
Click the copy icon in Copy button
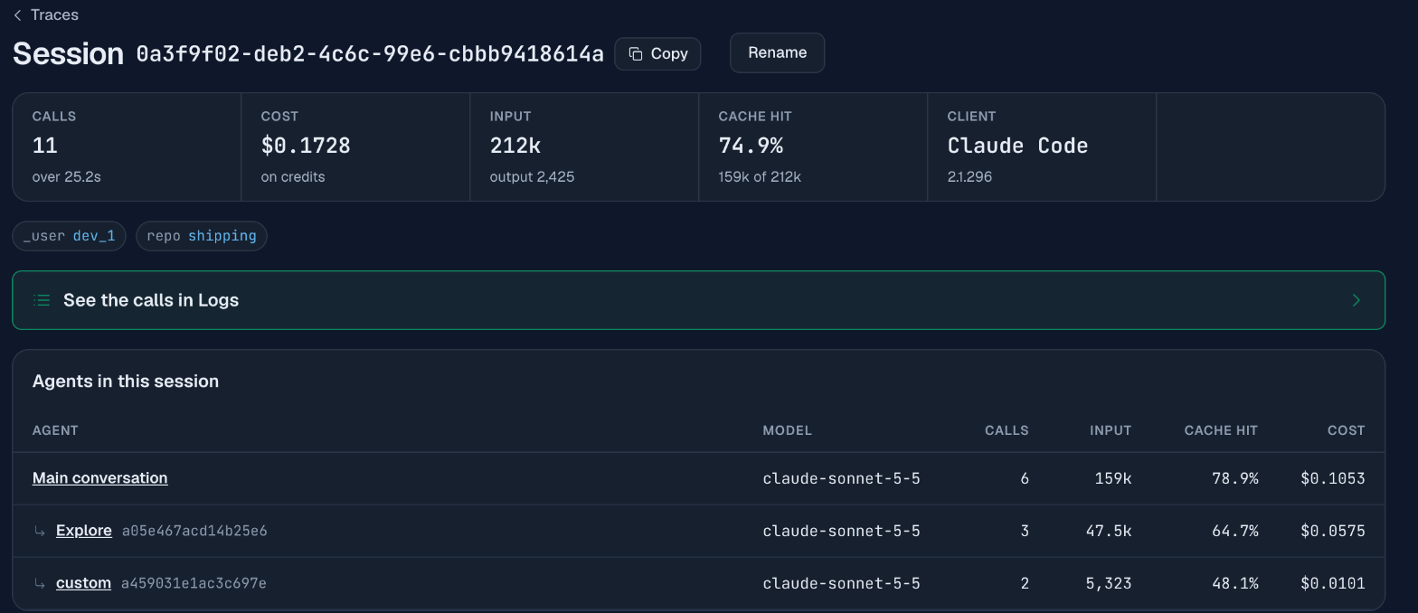click(636, 54)
